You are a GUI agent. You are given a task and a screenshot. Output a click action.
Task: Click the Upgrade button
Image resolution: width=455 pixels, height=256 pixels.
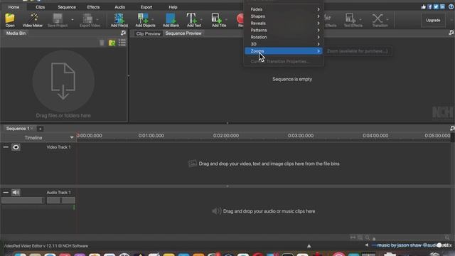[433, 21]
